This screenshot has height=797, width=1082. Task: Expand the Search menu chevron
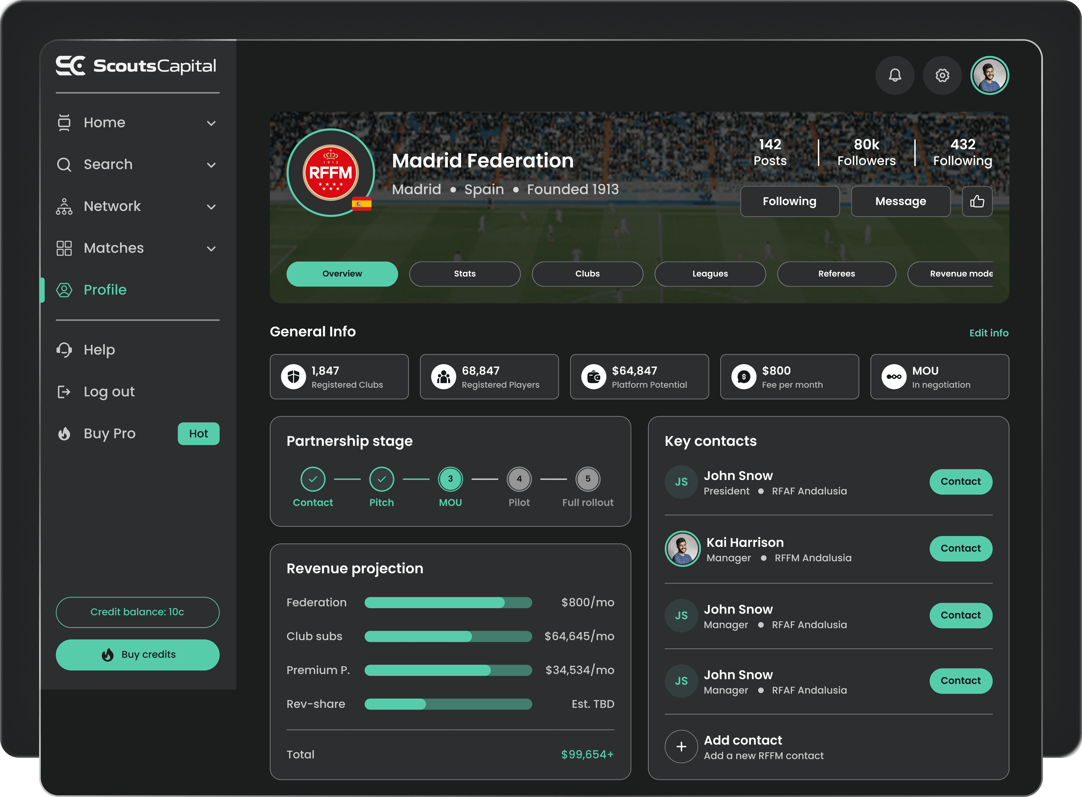pos(211,165)
